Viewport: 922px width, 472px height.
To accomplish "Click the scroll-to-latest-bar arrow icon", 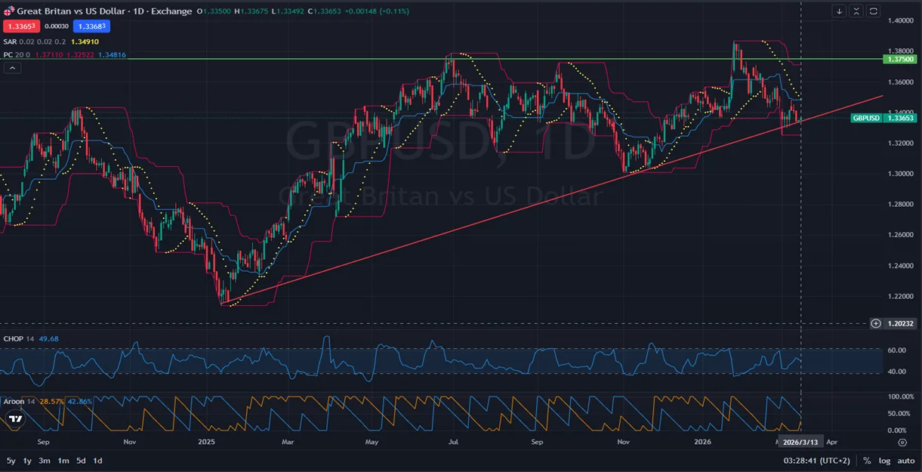I will (839, 10).
